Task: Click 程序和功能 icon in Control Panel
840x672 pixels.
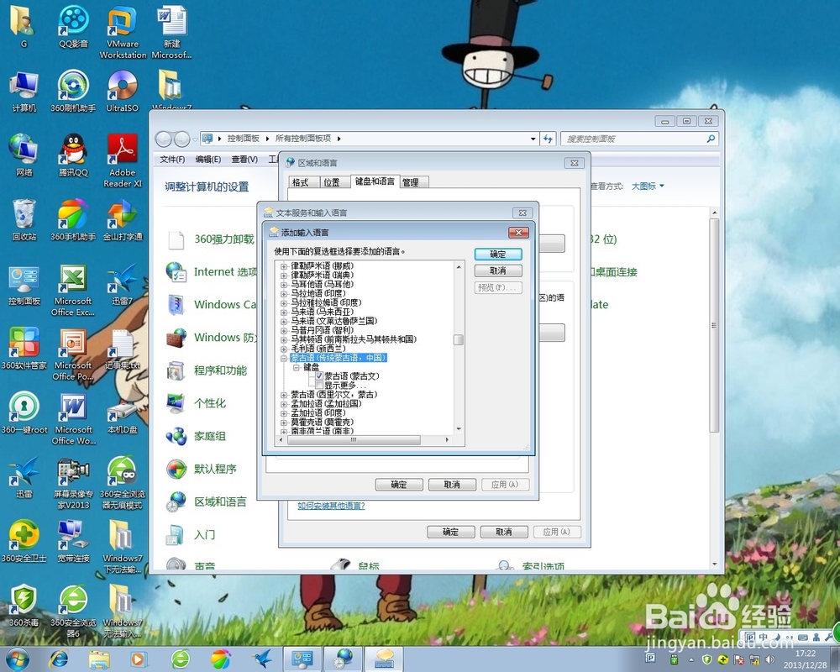Action: 176,370
